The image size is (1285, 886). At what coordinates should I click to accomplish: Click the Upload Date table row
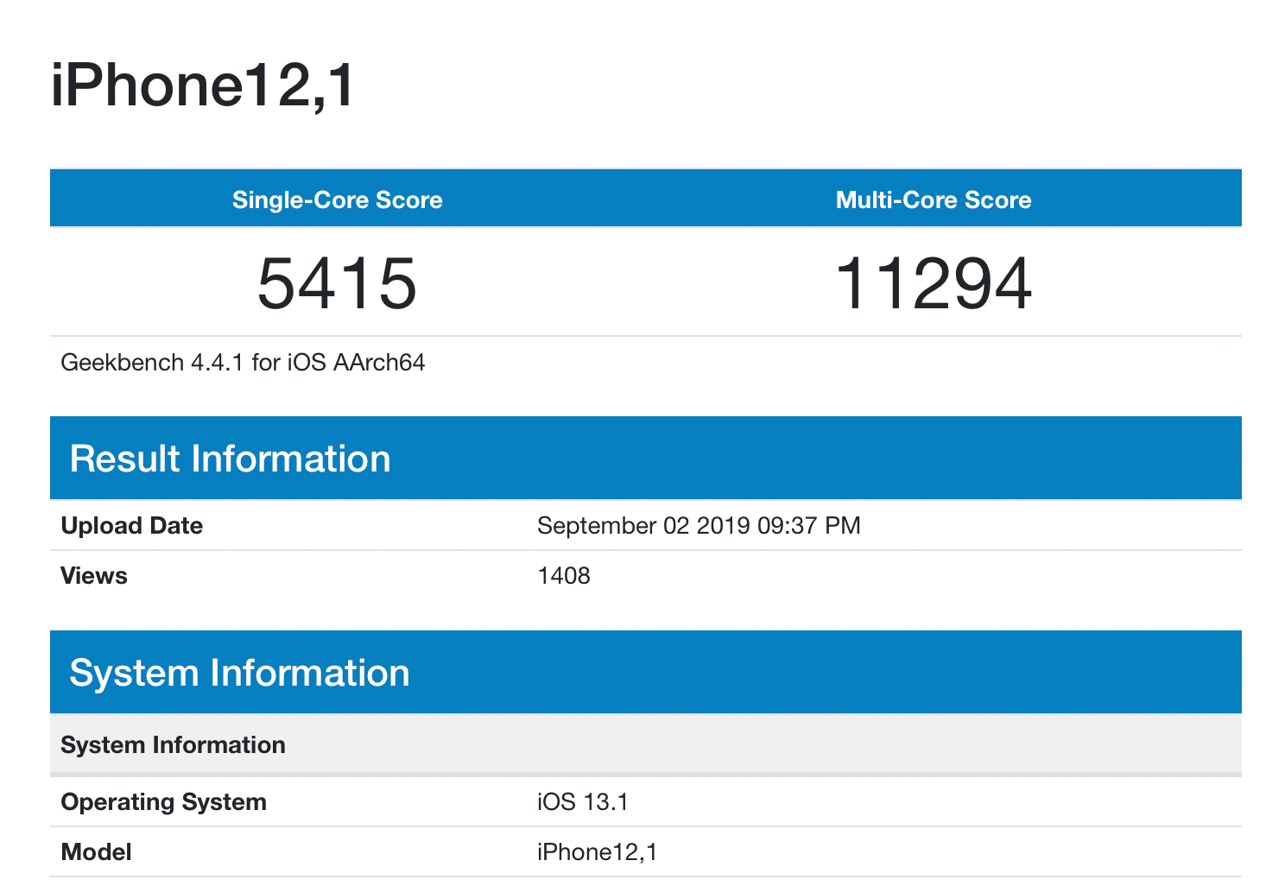click(x=642, y=525)
